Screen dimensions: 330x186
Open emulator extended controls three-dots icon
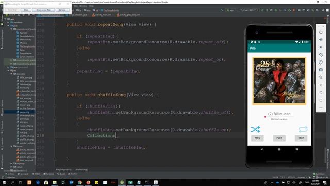coord(321,108)
